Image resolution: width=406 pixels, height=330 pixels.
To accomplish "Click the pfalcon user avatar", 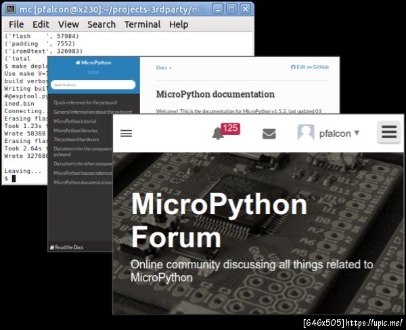I will pos(306,132).
